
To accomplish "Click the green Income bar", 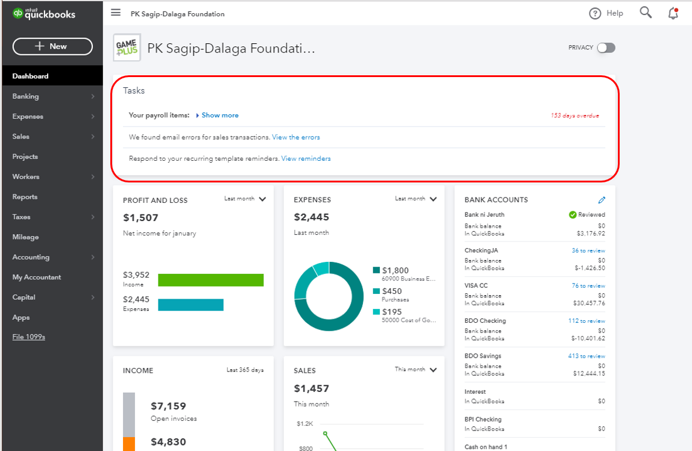I will pyautogui.click(x=210, y=280).
